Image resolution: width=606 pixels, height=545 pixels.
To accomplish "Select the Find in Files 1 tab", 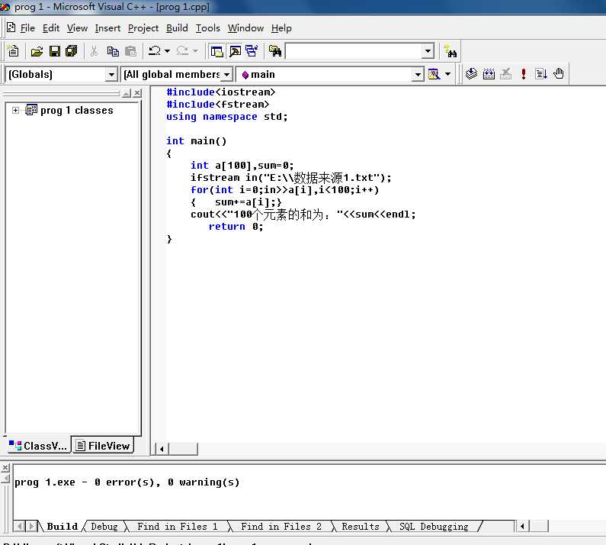I will (178, 526).
